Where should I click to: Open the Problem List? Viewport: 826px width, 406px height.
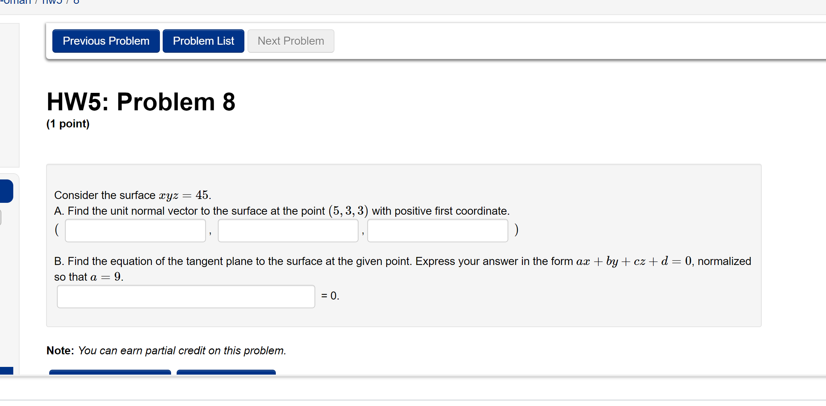tap(203, 41)
